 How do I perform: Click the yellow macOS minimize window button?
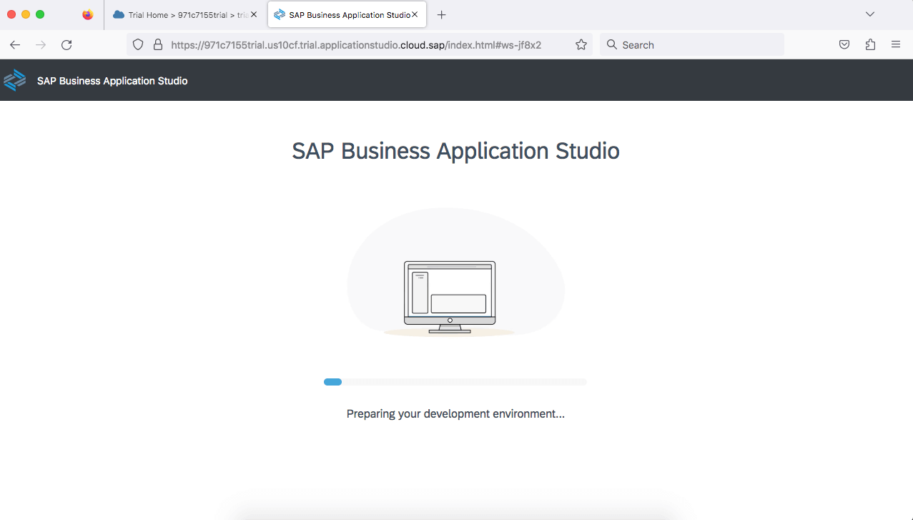(x=26, y=14)
